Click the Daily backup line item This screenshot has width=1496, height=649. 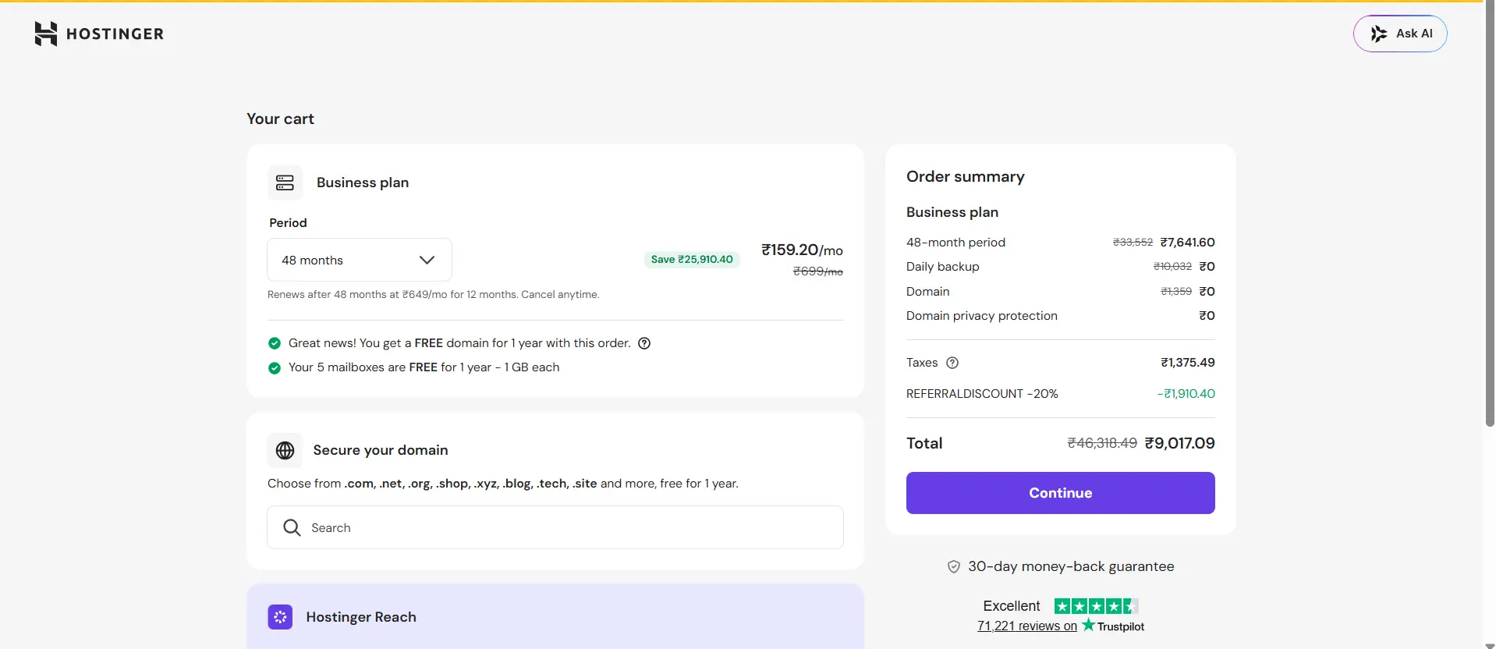(1061, 267)
